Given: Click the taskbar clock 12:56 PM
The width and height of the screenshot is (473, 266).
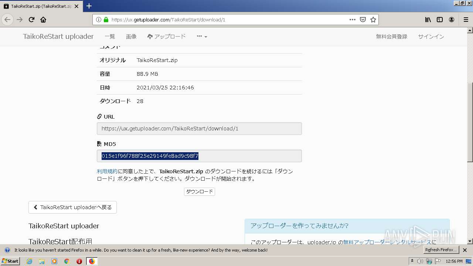Looking at the screenshot, I should pyautogui.click(x=454, y=261).
